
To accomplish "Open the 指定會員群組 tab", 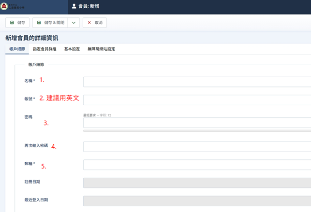I will pos(44,49).
